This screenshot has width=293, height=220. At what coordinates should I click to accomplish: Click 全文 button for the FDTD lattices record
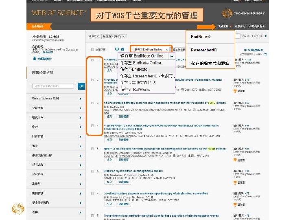tap(109, 117)
